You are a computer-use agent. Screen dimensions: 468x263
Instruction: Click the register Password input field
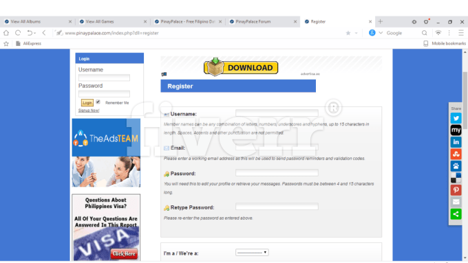[x=277, y=173]
